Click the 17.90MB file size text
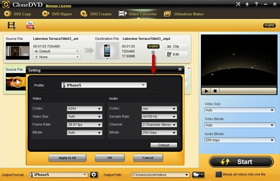Screen dimensions: 280x181 point(128,56)
